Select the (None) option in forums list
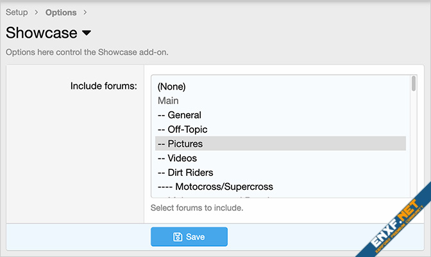 point(171,86)
